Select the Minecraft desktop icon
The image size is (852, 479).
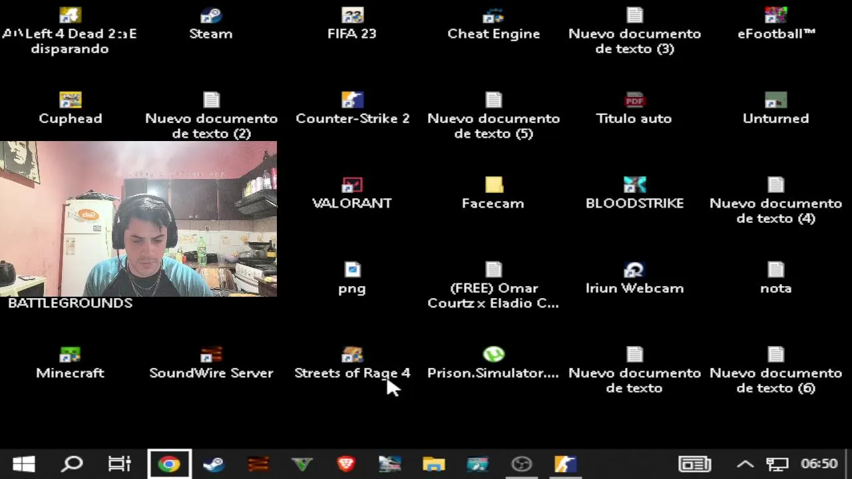point(70,363)
